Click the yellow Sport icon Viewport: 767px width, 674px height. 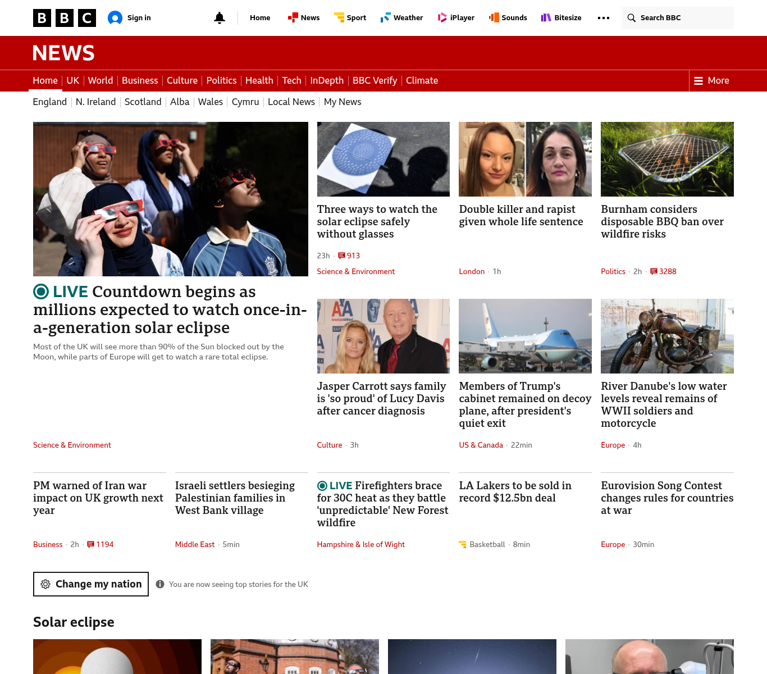coord(339,18)
